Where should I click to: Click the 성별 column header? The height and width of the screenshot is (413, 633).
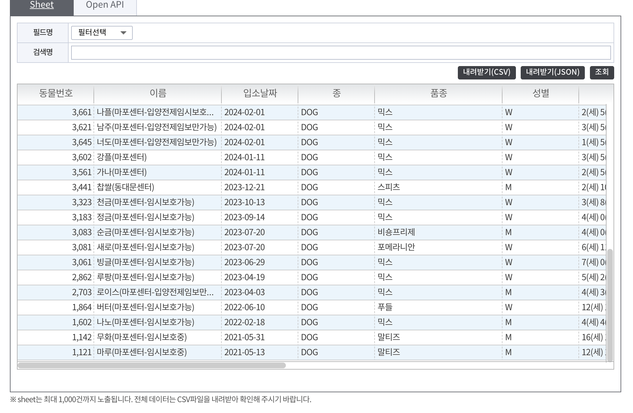[540, 93]
